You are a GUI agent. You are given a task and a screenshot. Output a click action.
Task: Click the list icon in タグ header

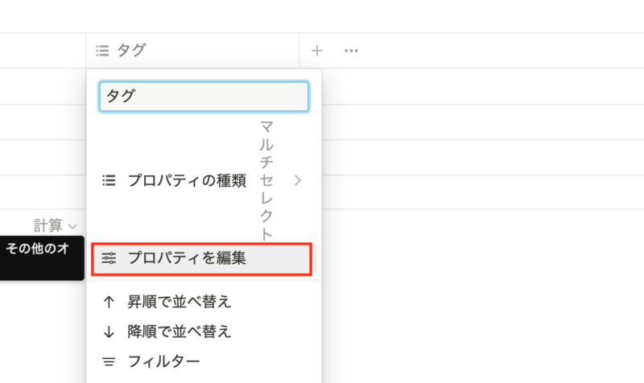(102, 51)
